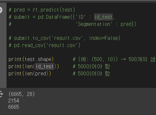Run the code cell with the play button

click(x=1, y=10)
